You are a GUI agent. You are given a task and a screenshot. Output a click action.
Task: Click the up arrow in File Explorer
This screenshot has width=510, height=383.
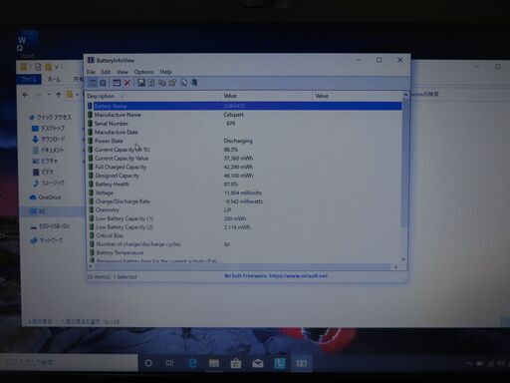click(x=59, y=95)
